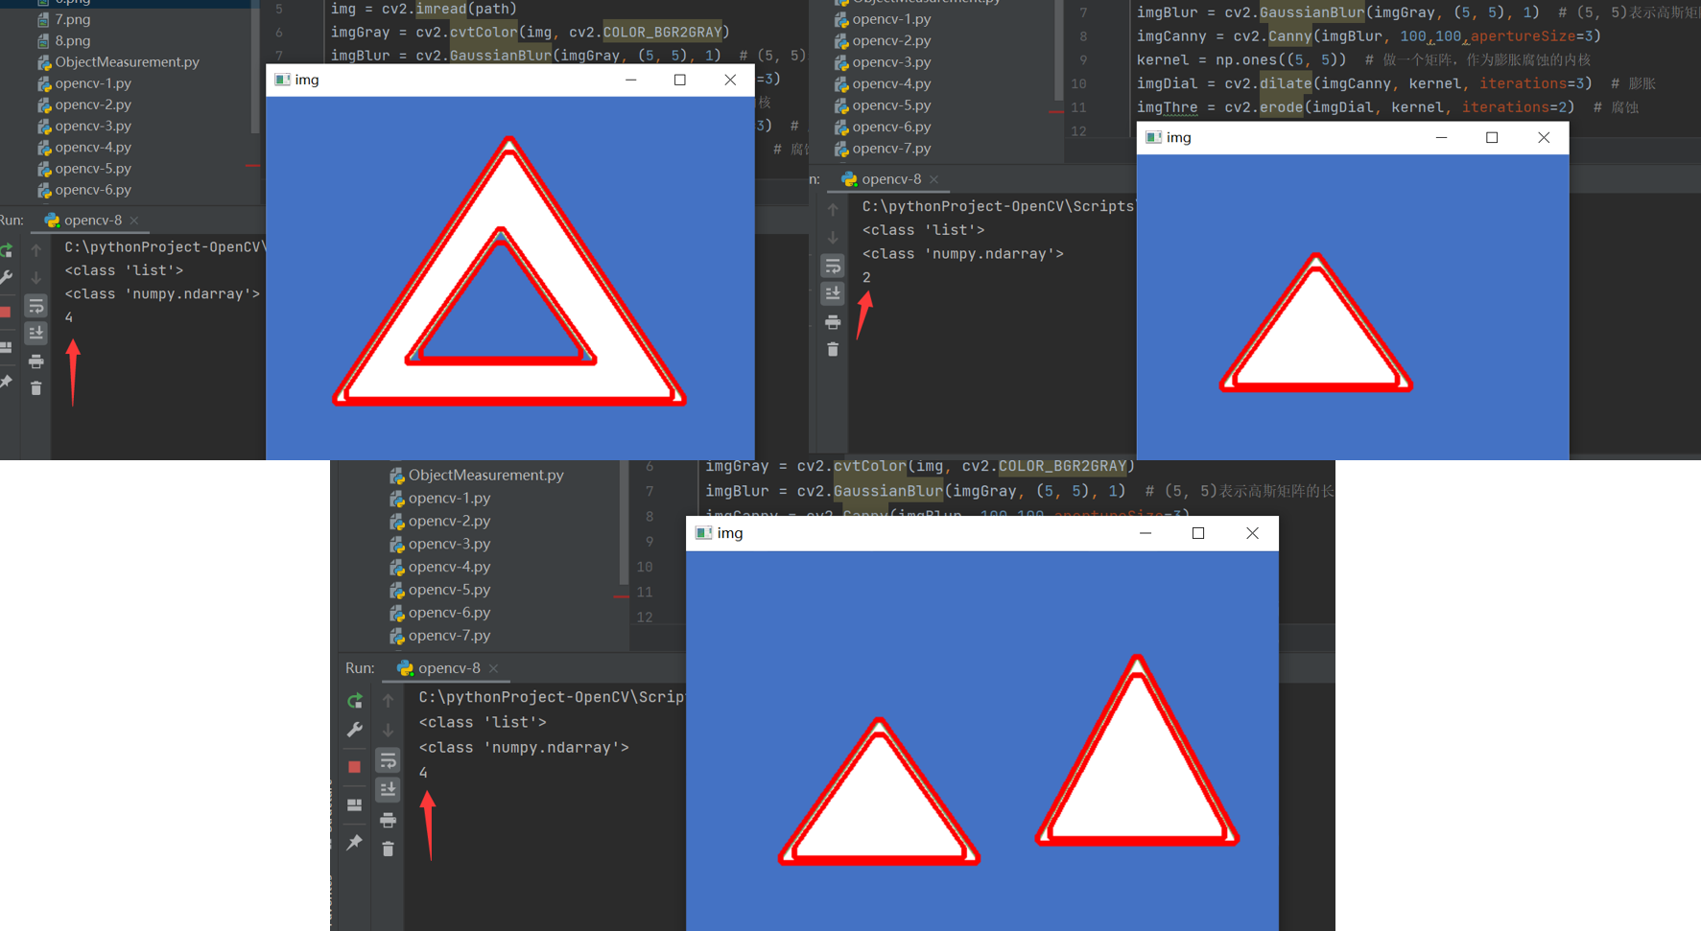Rerun the opencv-8 script
This screenshot has height=931, width=1701.
[x=354, y=701]
